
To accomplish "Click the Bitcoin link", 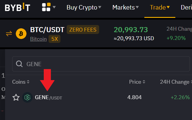I will 38,39.
